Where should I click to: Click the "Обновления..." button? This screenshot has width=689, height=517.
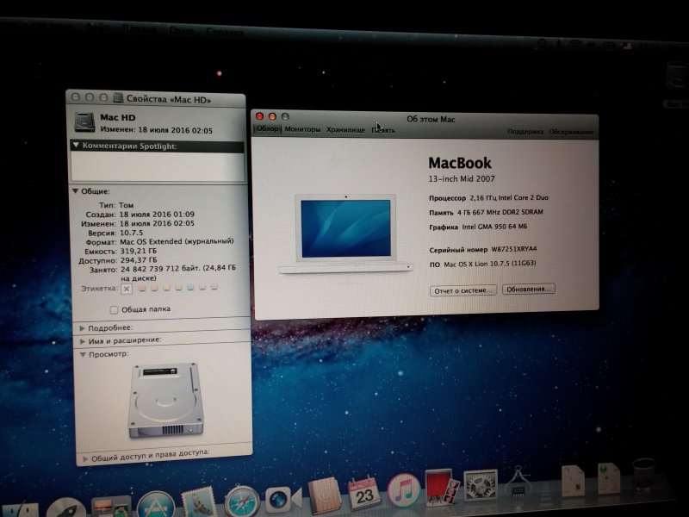(x=529, y=289)
